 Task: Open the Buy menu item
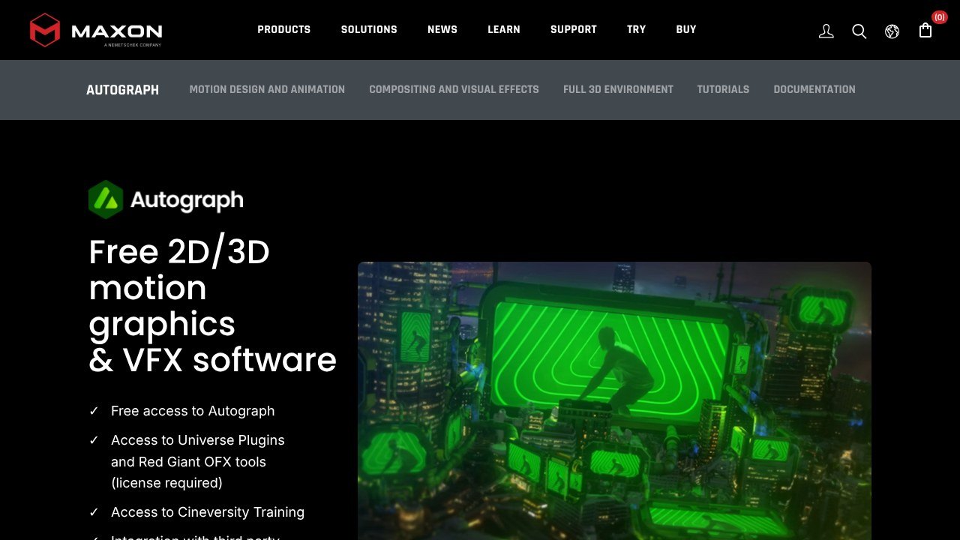point(686,29)
